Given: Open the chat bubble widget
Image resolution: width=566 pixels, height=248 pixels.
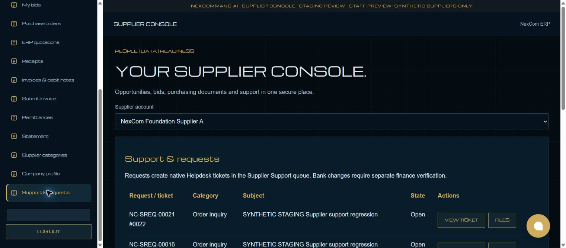Looking at the screenshot, I should (x=538, y=226).
